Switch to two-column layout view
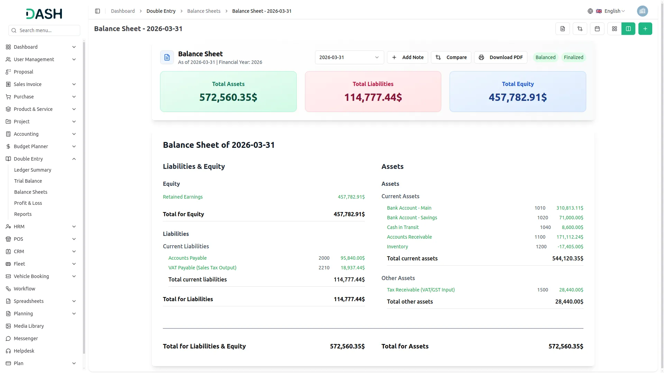 [x=628, y=29]
